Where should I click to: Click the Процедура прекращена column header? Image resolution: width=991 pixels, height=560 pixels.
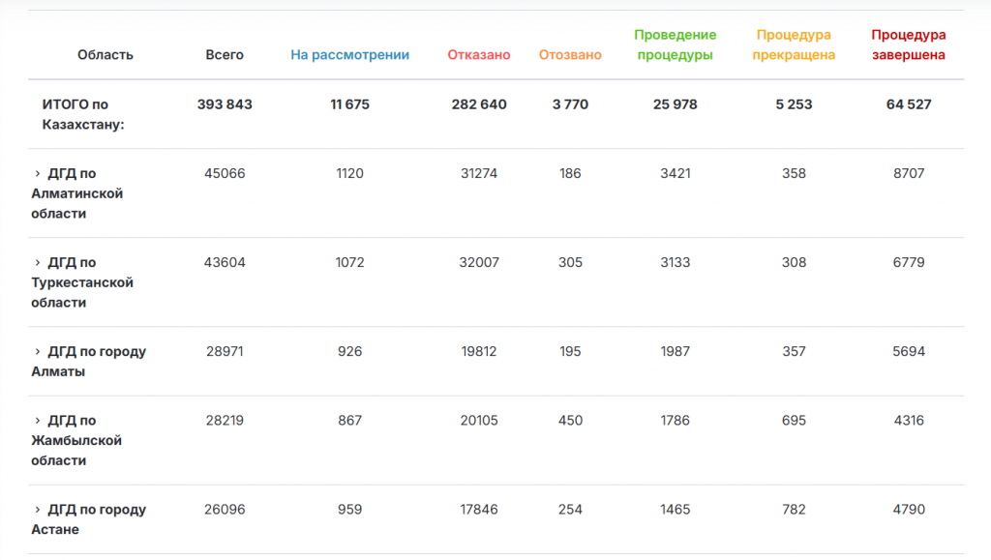[x=794, y=45]
